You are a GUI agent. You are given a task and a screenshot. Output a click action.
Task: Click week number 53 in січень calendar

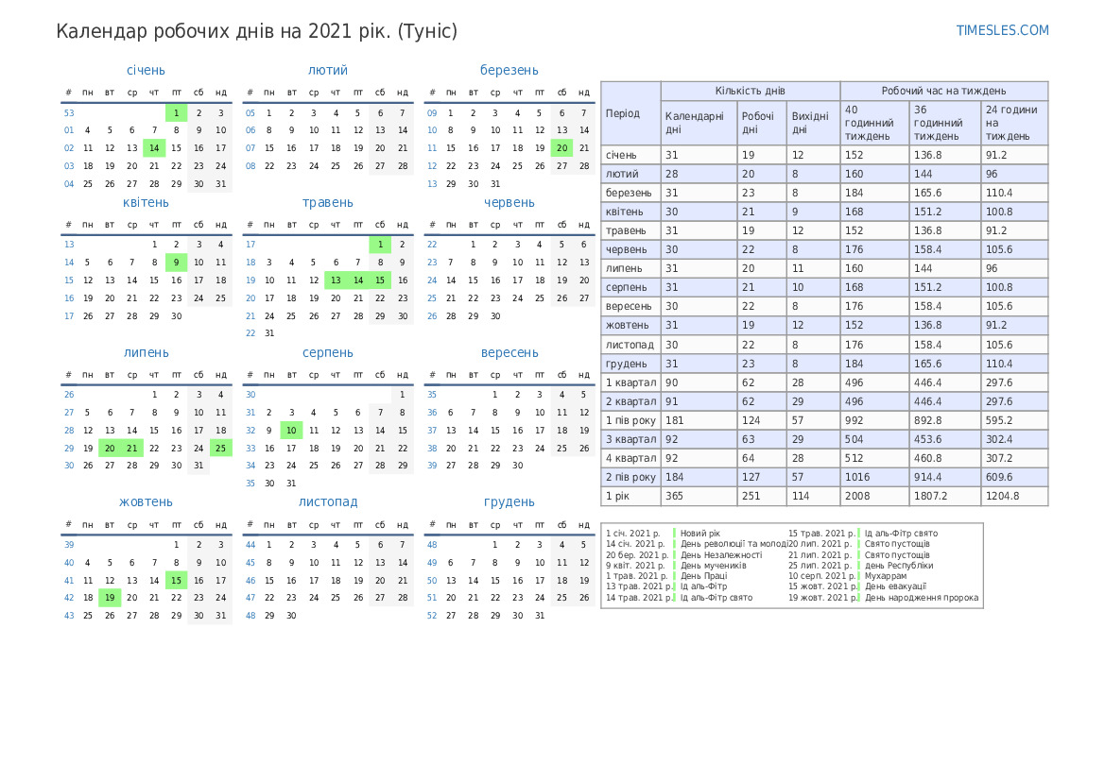(x=69, y=113)
